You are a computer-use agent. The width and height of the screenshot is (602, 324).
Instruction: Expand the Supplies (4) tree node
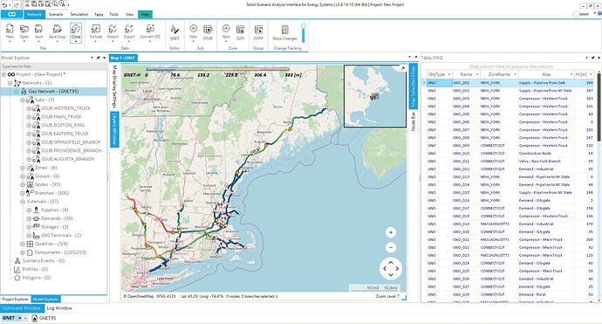tap(29, 210)
